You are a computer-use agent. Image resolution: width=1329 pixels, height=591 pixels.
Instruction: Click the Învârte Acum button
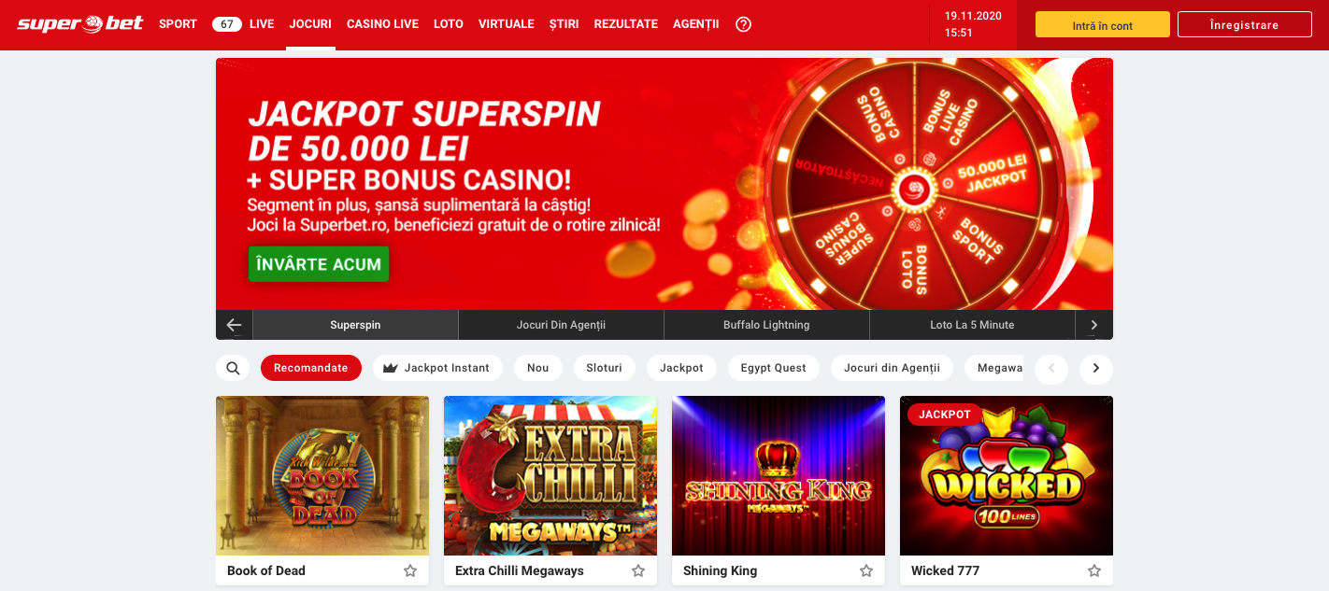click(x=319, y=264)
